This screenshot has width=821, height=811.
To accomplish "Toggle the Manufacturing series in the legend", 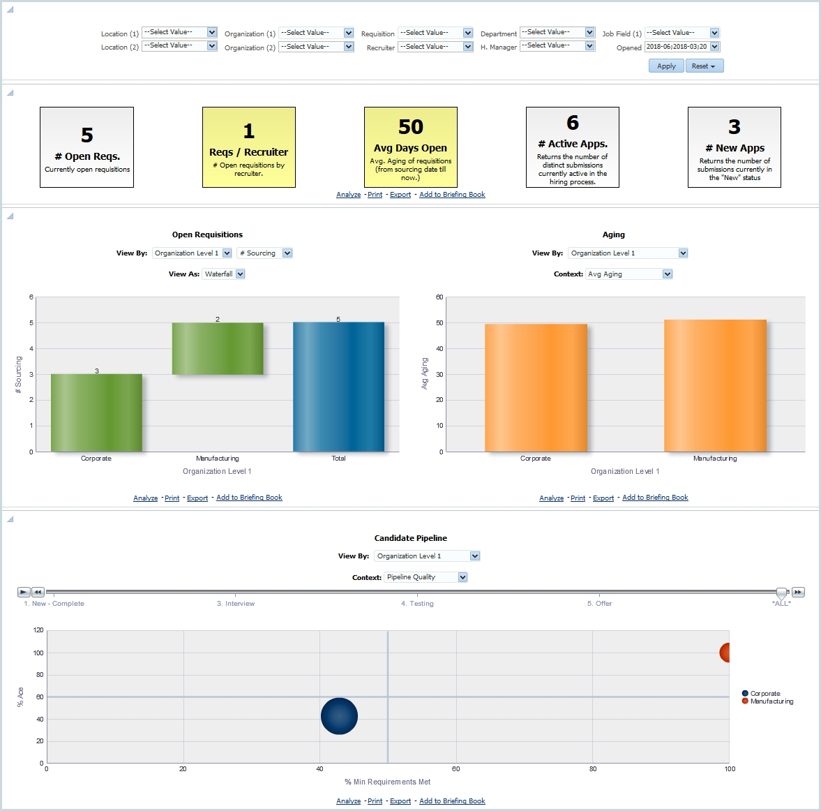I will tap(745, 701).
